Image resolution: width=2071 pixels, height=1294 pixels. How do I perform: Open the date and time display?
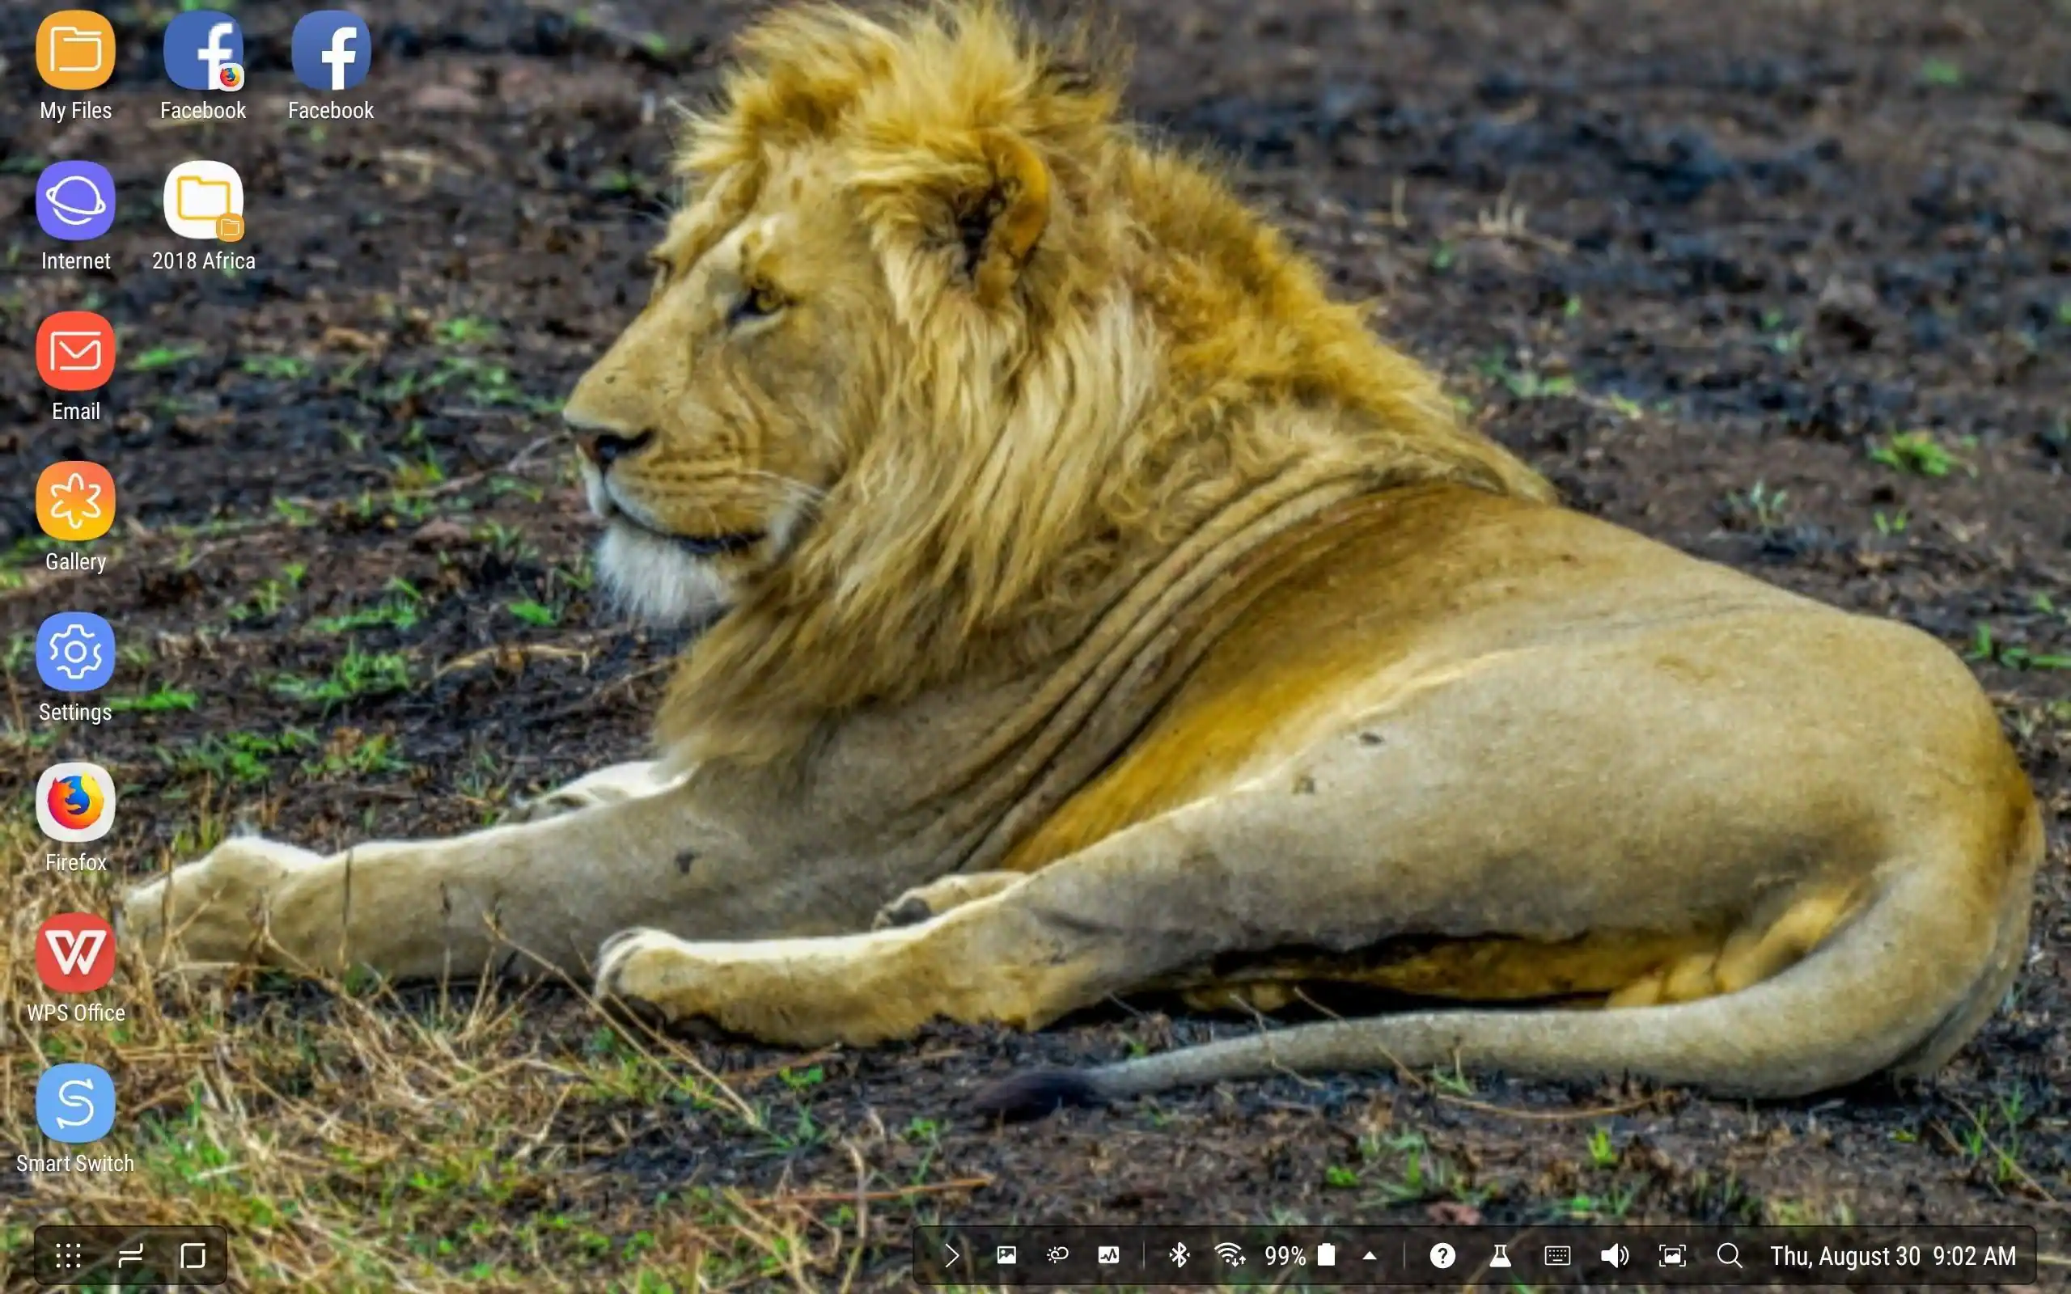coord(1895,1255)
